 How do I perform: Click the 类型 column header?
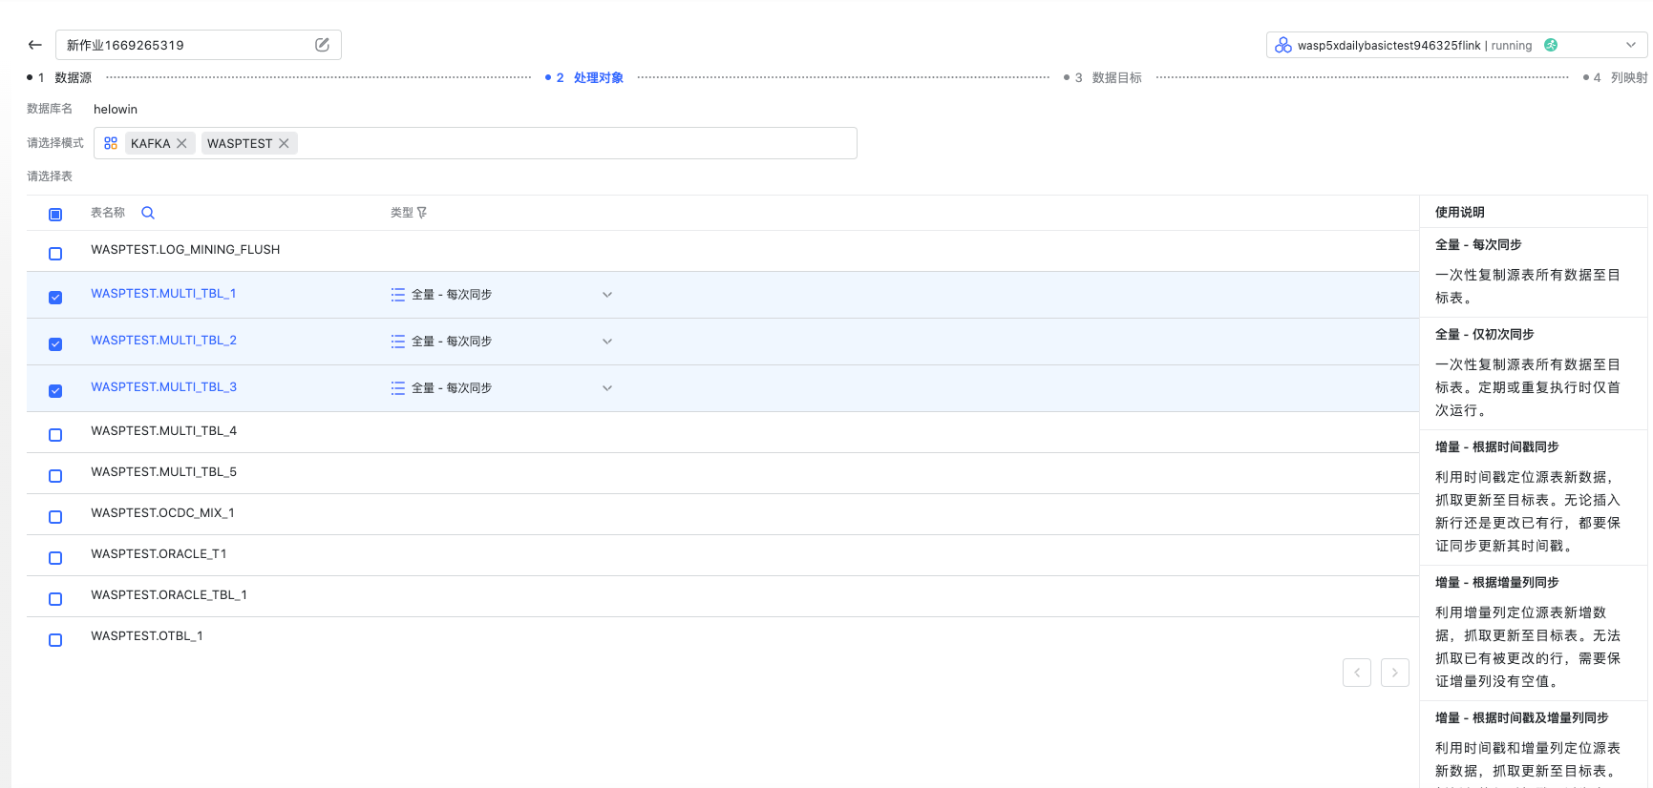point(401,213)
